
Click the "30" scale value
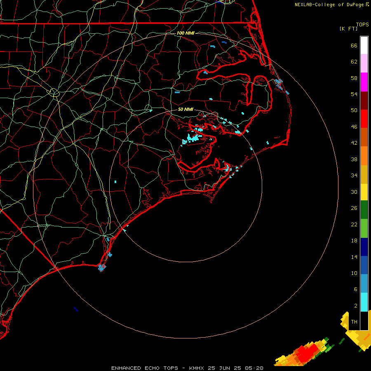354,192
